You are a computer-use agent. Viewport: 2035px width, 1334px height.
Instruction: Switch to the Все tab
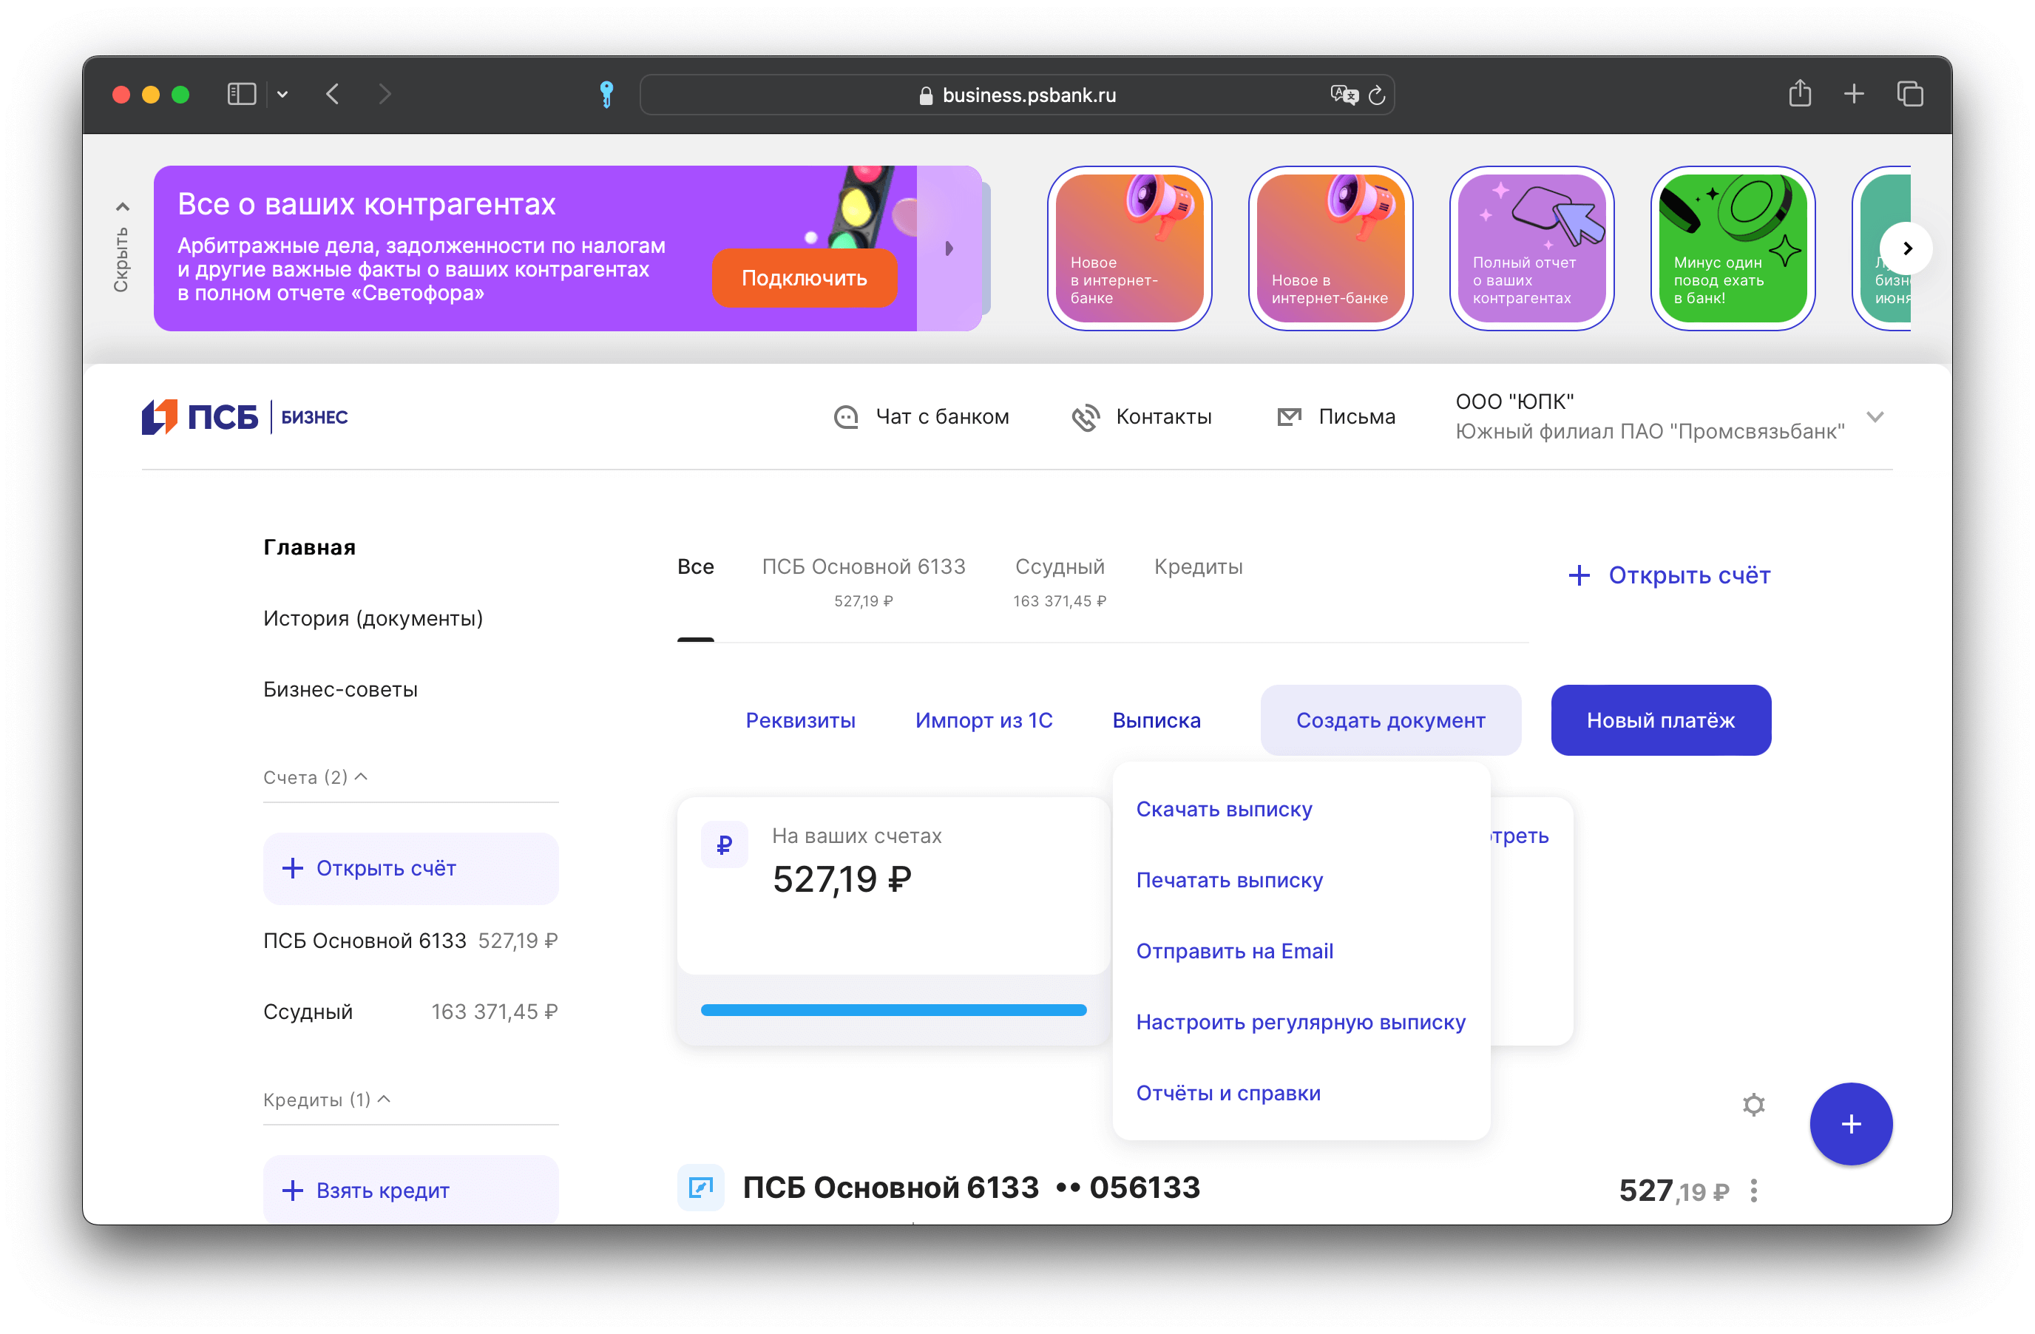695,567
